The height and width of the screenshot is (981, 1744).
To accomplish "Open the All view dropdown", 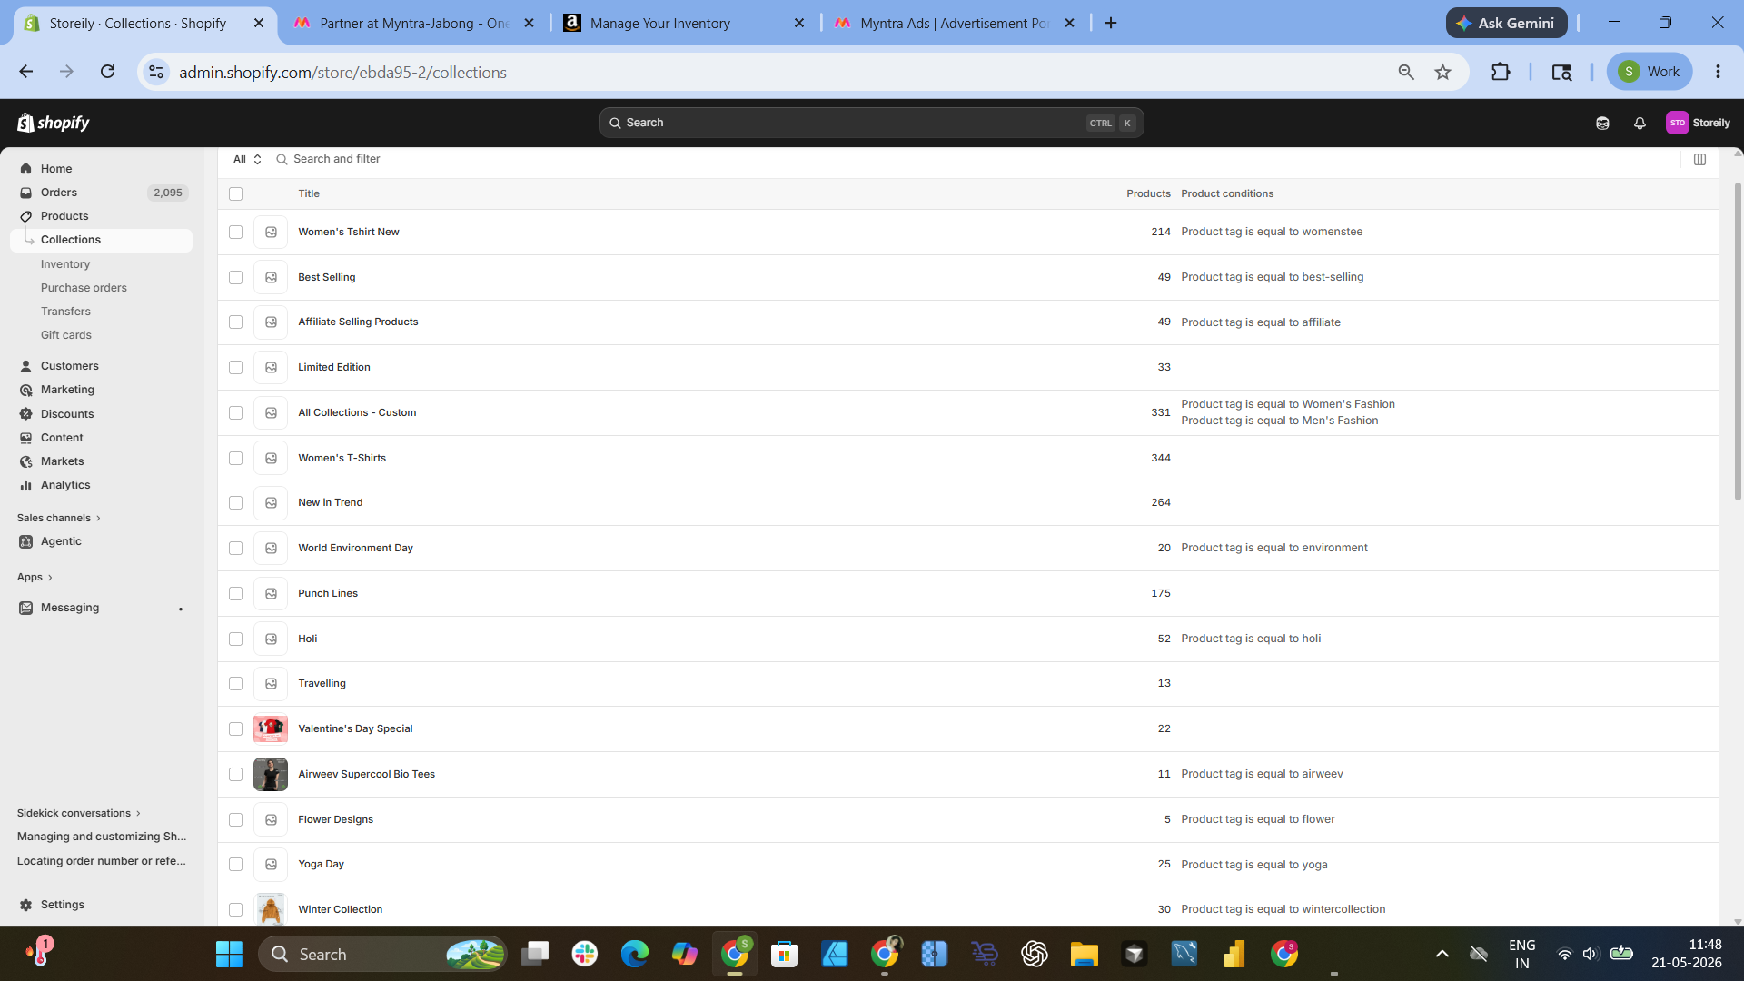I will [247, 159].
